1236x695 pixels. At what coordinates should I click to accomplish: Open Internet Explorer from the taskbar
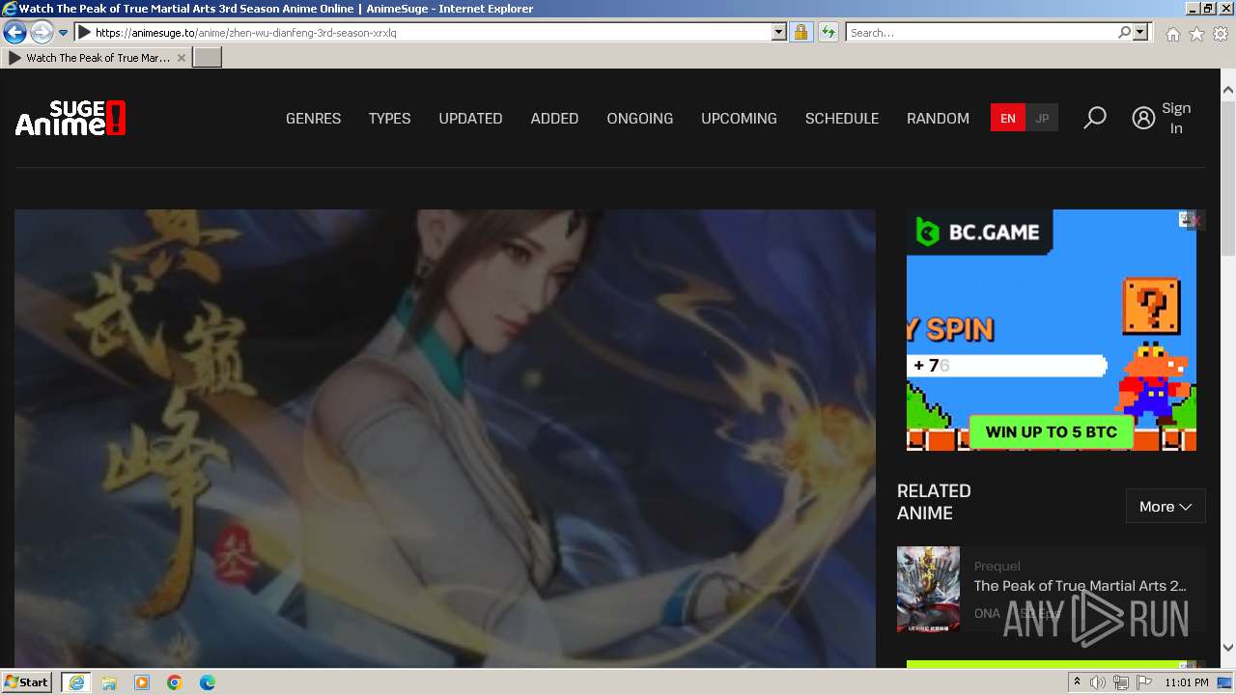click(76, 682)
